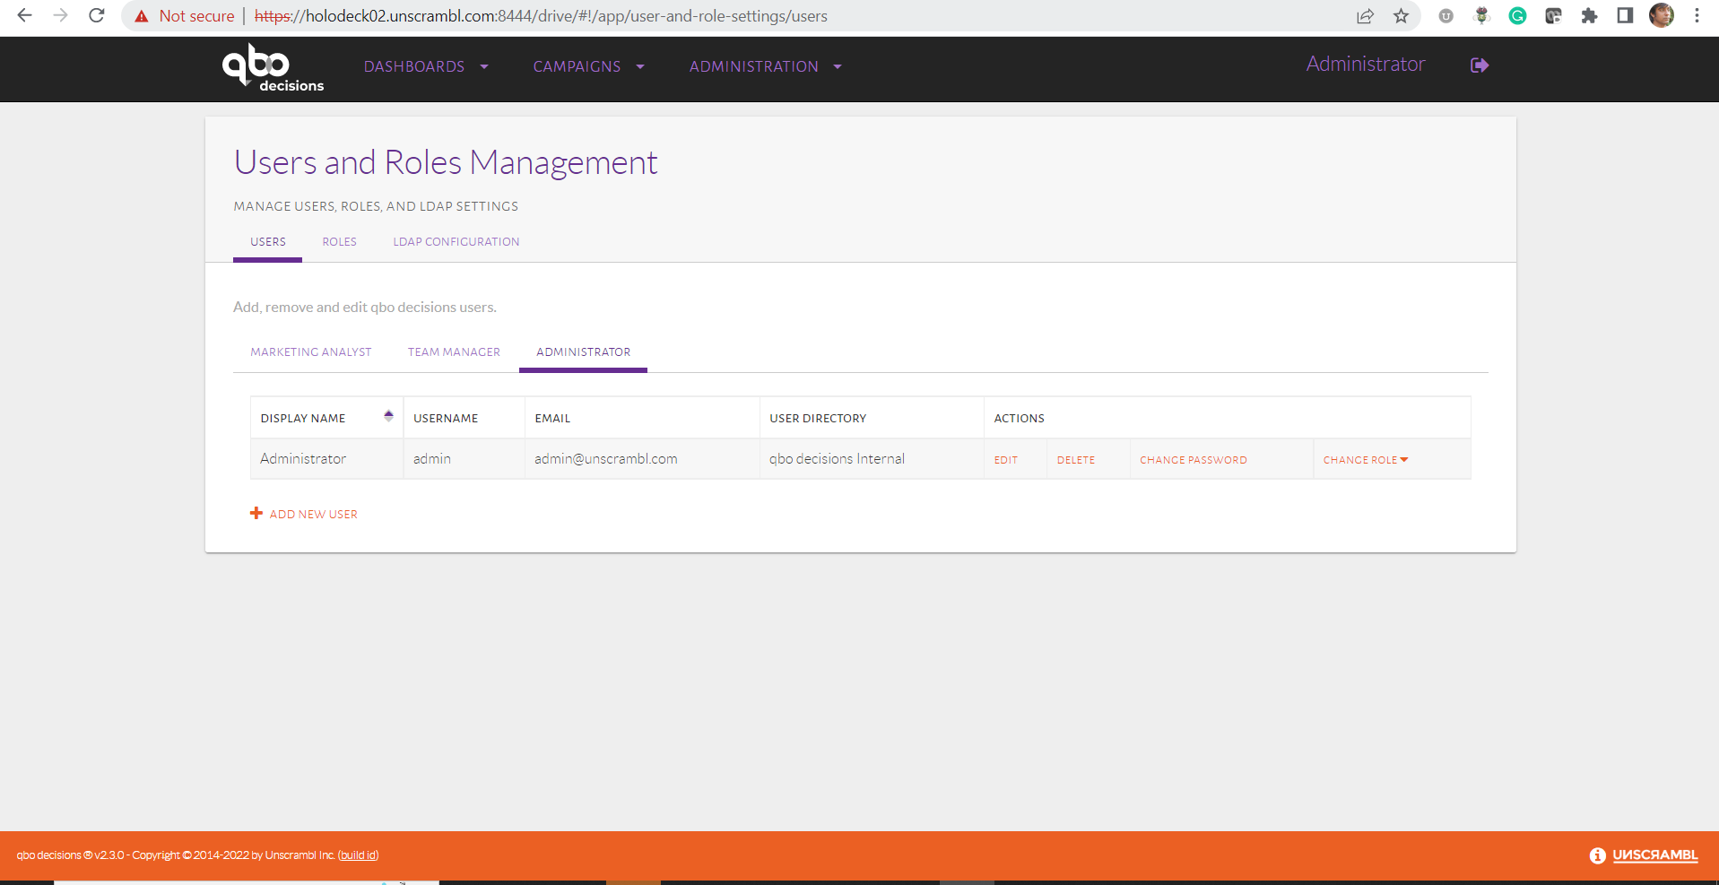Expand the Campaigns menu

coord(589,66)
